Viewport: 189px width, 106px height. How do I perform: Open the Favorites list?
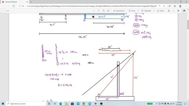[x=170, y=6]
